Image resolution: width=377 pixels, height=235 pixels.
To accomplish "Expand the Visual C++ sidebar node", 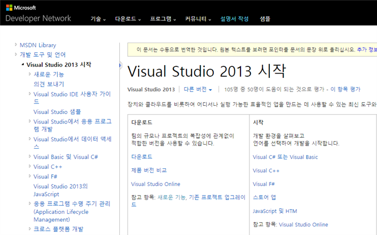I will pos(30,166).
